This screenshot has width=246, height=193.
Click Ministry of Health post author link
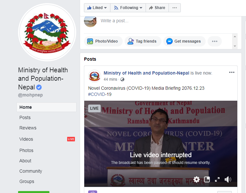click(x=146, y=73)
